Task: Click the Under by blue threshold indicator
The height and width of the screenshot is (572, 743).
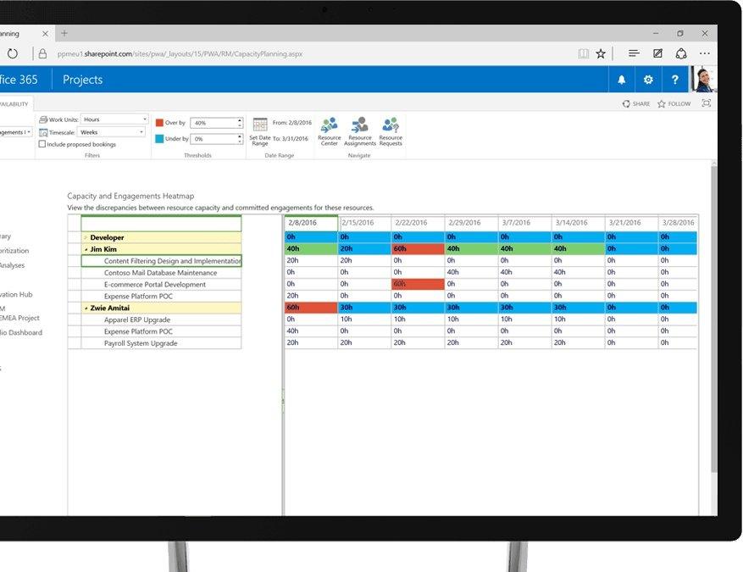Action: click(x=160, y=139)
